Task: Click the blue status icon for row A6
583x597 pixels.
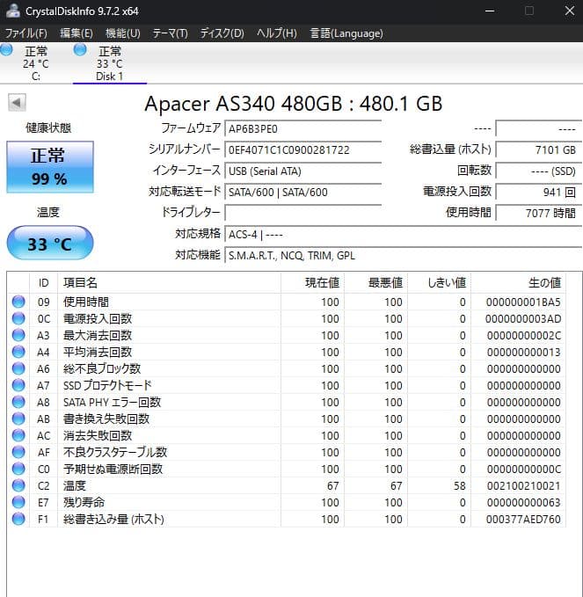Action: coord(18,369)
